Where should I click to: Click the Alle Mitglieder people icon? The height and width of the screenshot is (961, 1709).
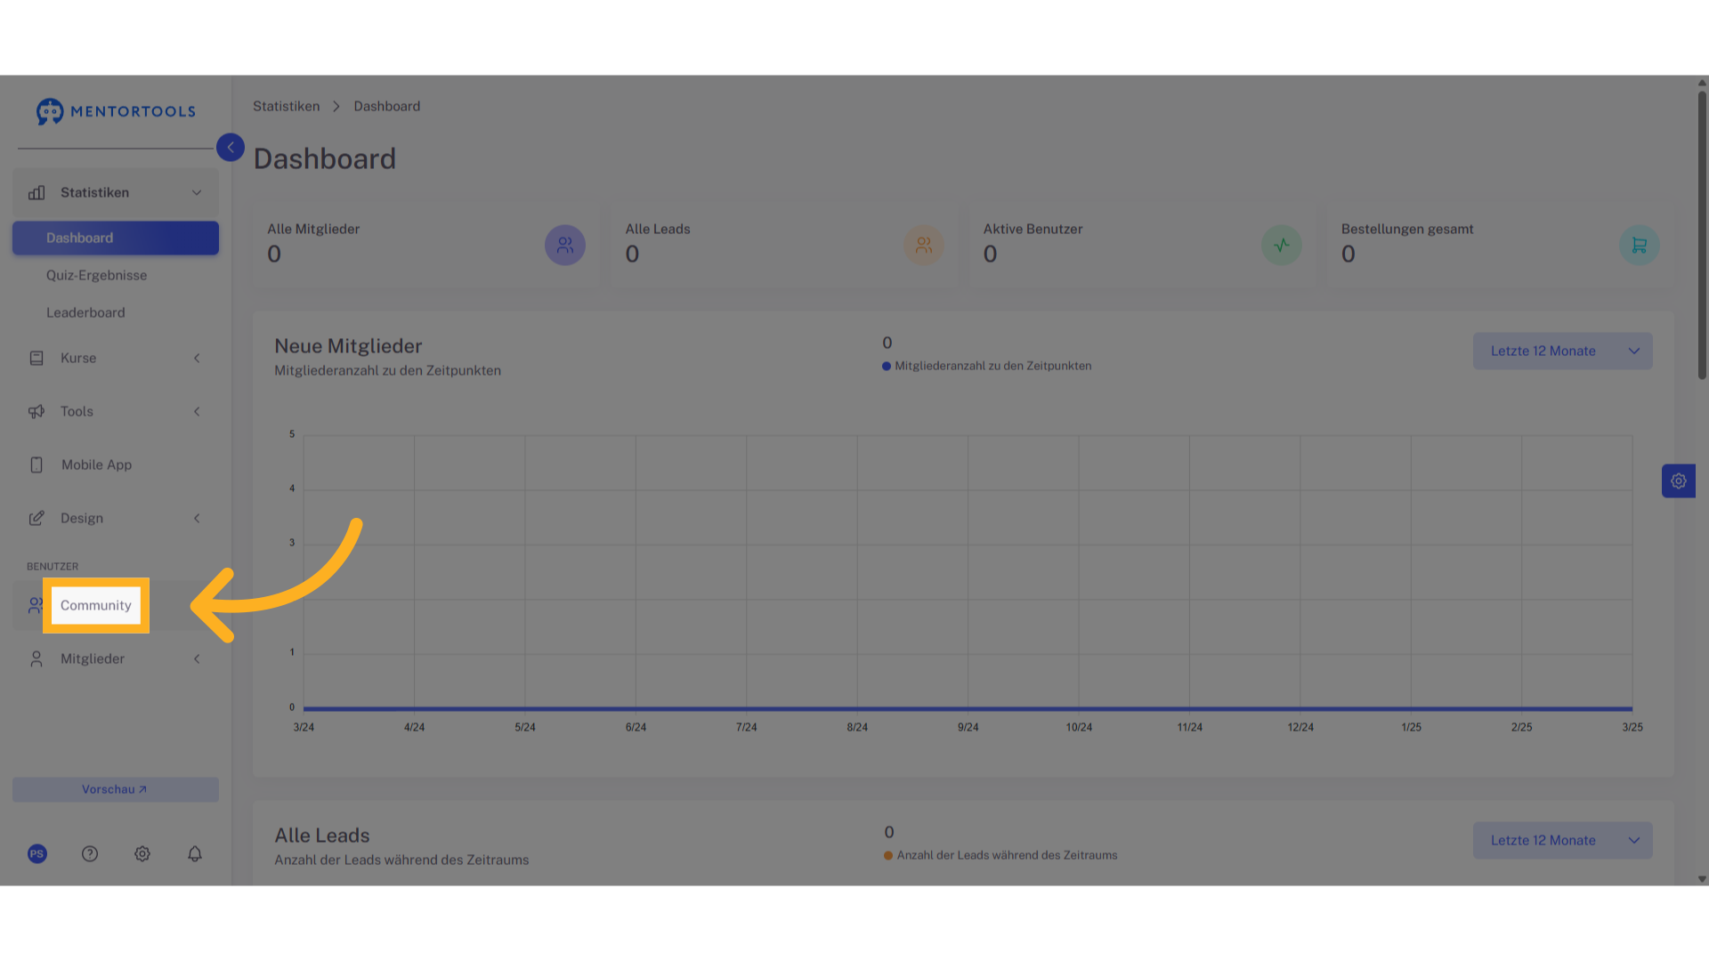(x=565, y=245)
